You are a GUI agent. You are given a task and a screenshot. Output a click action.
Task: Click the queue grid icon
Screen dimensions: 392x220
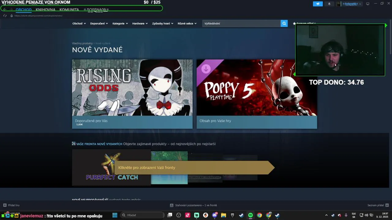73,144
